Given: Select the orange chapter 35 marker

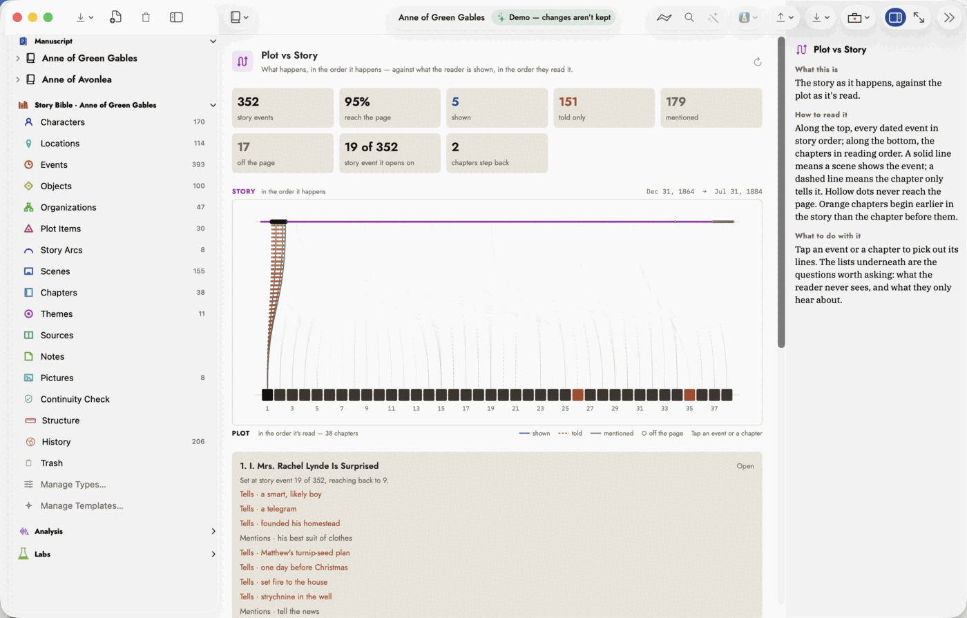Looking at the screenshot, I should pos(689,395).
